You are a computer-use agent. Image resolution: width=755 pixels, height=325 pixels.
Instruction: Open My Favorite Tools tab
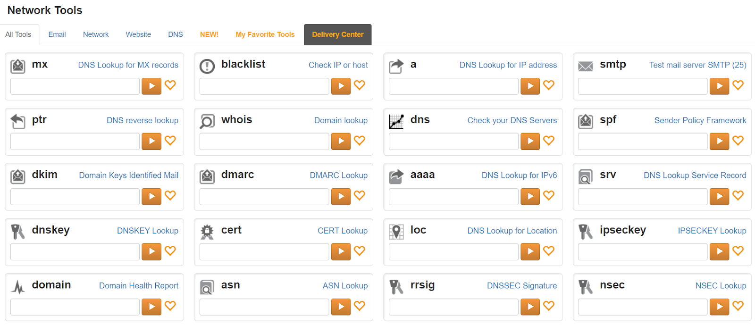(265, 34)
